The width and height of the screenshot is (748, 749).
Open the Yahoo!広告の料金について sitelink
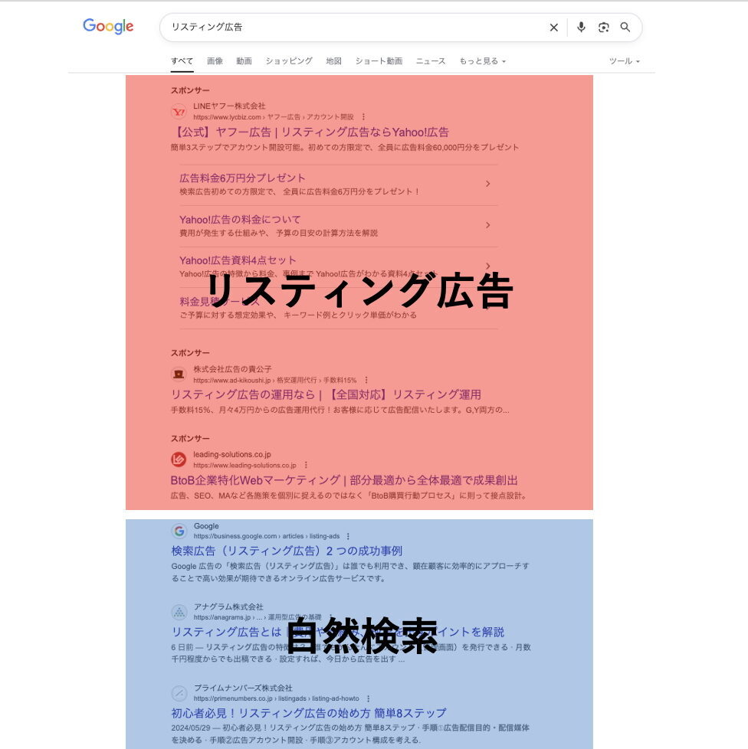pos(240,220)
